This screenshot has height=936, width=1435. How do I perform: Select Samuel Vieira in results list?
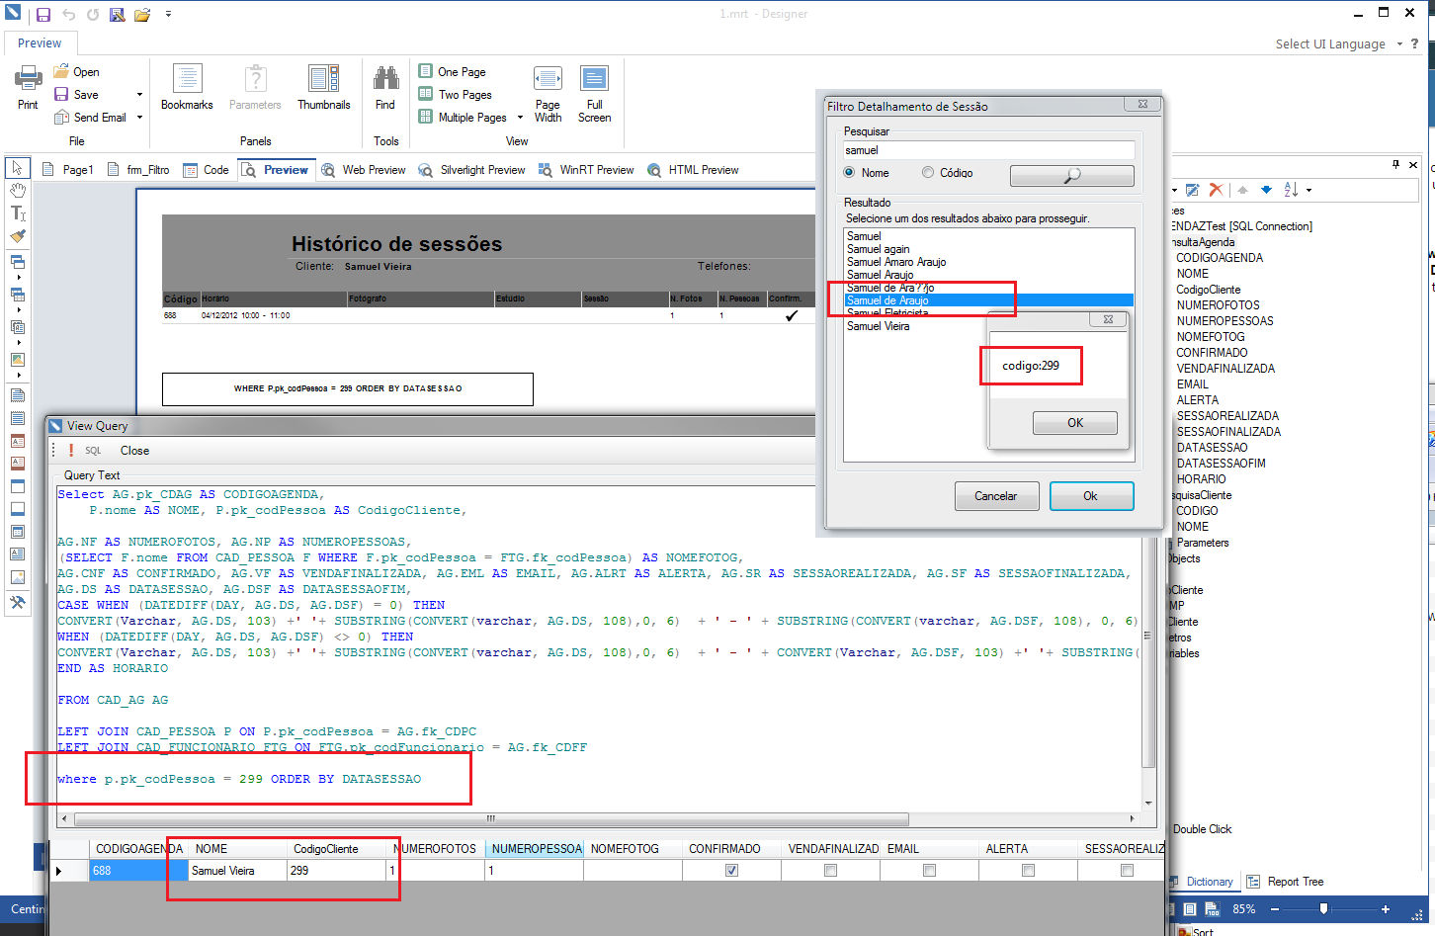(879, 326)
